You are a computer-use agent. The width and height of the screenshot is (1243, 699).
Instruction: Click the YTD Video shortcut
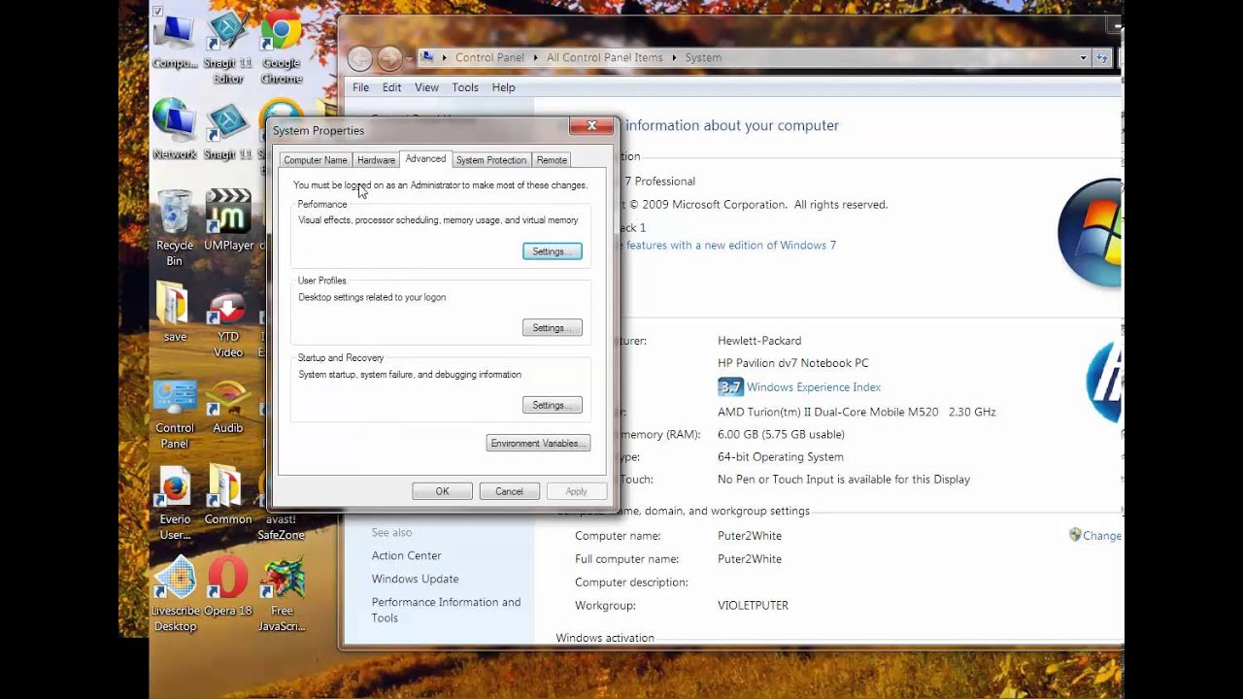click(228, 325)
